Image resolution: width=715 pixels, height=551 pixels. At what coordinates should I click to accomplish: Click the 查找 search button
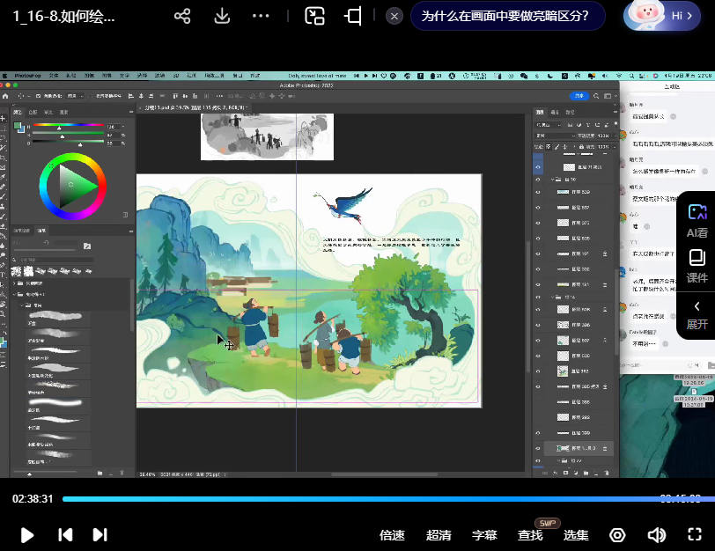[530, 535]
